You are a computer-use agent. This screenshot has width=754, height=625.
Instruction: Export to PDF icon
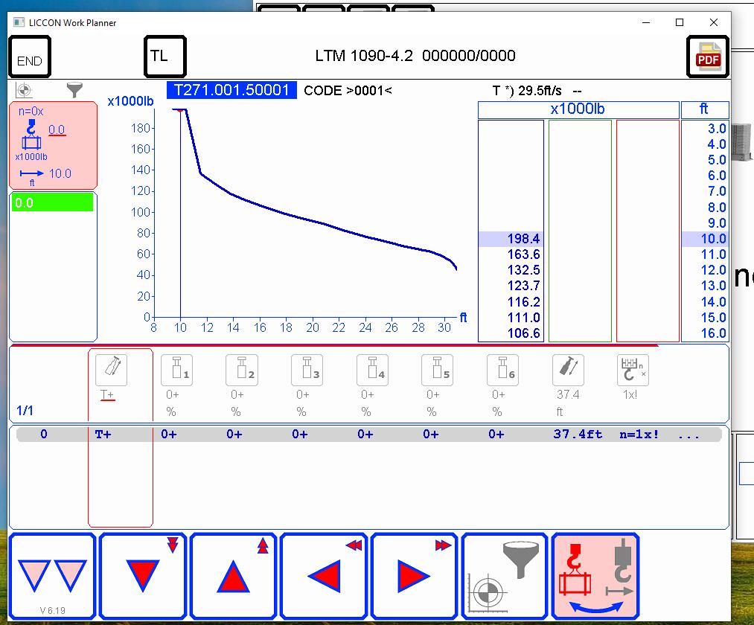click(x=708, y=57)
